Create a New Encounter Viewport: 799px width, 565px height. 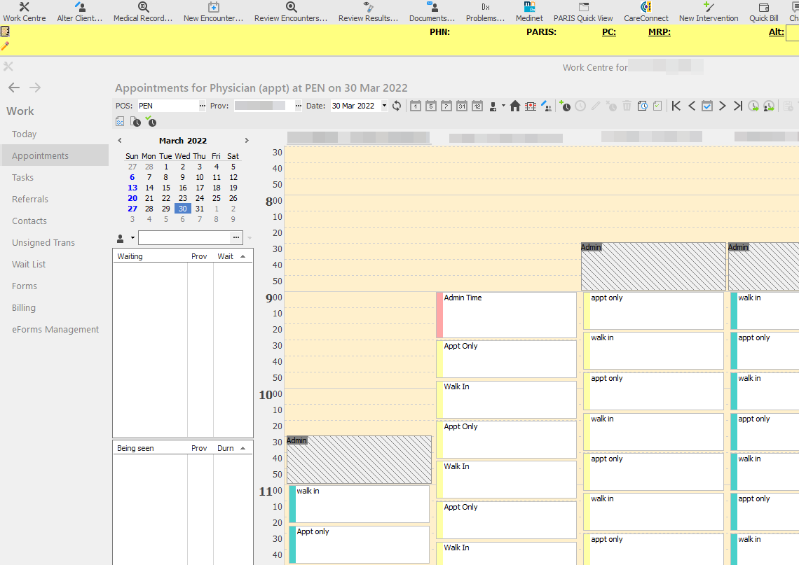[213, 11]
